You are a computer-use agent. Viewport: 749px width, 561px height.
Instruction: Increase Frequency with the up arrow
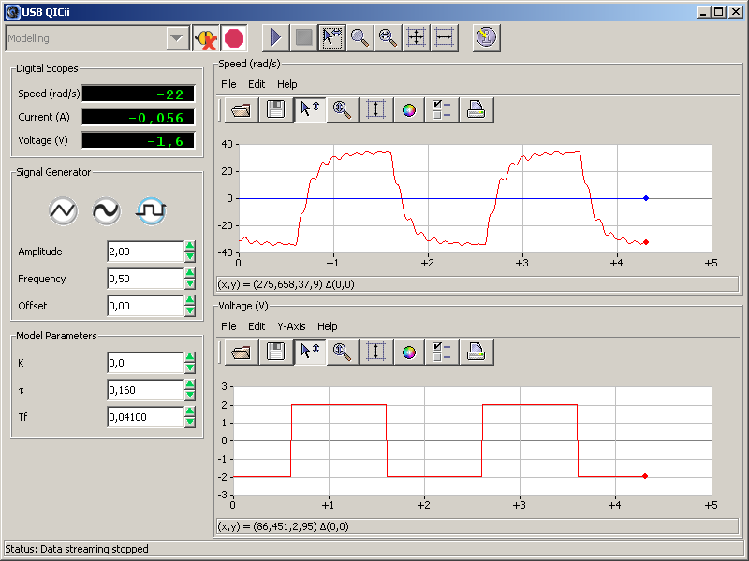[x=190, y=273]
